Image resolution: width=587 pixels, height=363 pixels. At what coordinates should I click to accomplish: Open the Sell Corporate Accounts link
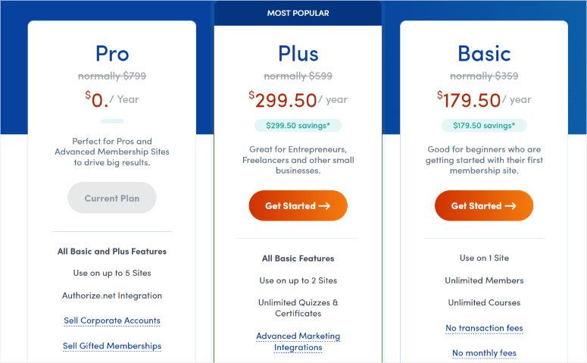pyautogui.click(x=112, y=321)
